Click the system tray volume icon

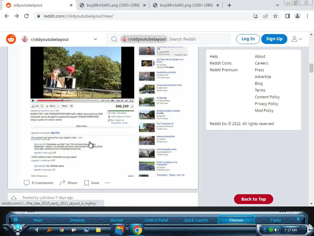coord(277,230)
